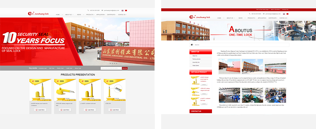Select last banner carousel dot
Screen dimensions: 316x129
117,63
